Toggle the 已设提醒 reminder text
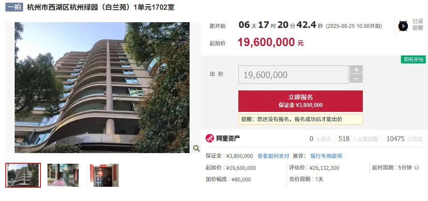 [x=418, y=24]
